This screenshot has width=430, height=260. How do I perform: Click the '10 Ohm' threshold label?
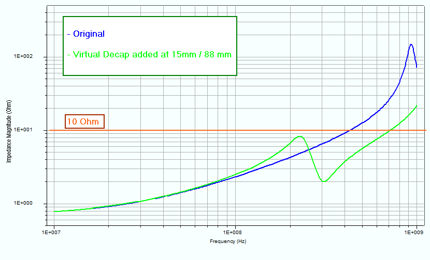point(84,121)
